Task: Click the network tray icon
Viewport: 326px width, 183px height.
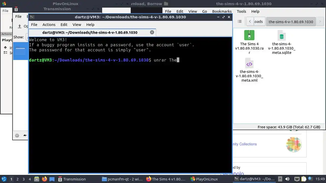Action: click(297, 179)
